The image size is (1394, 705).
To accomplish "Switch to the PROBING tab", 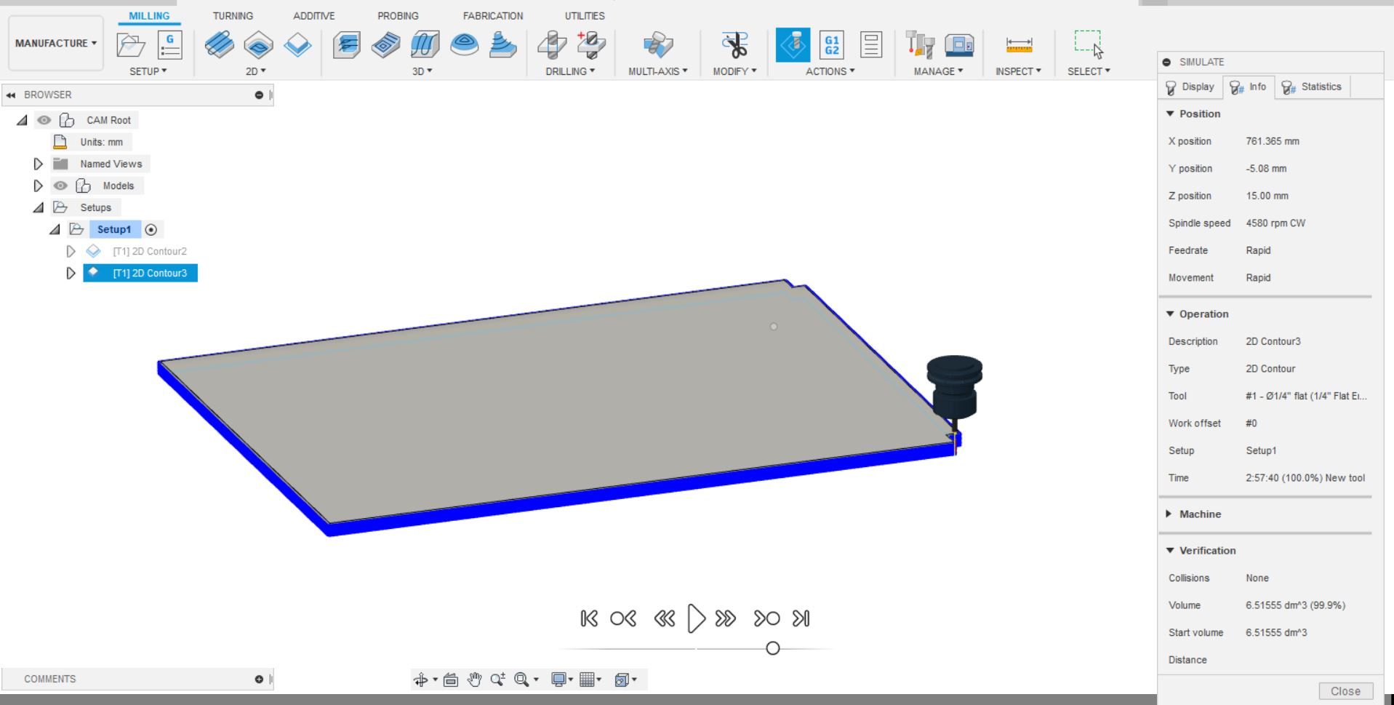I will 398,15.
